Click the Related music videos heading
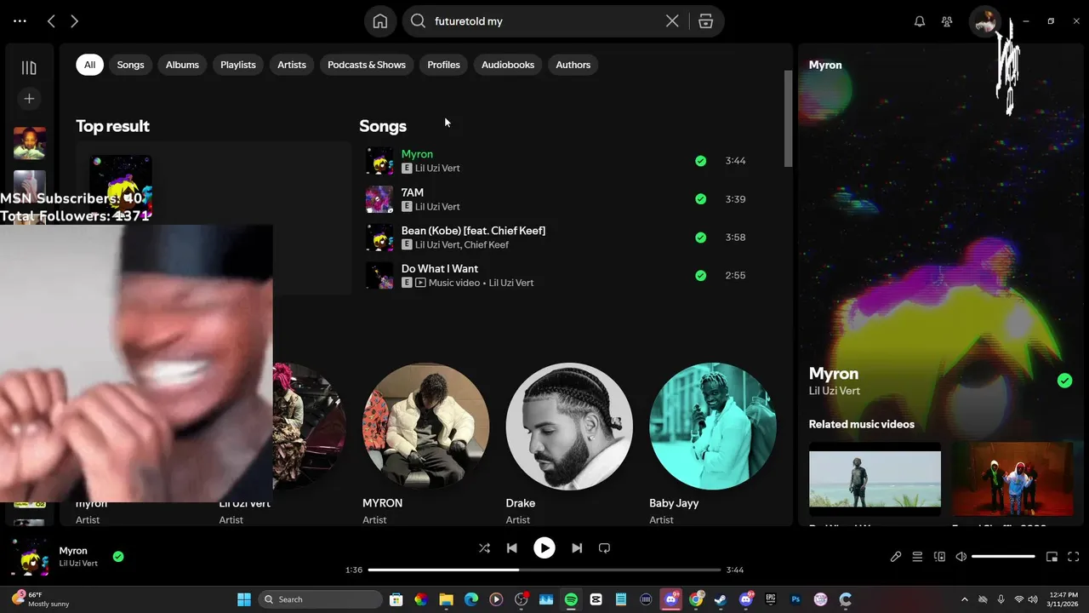 click(862, 424)
